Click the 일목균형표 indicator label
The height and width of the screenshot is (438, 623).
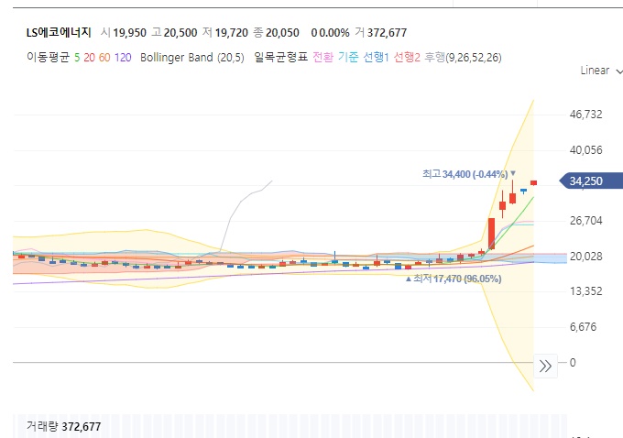[281, 57]
